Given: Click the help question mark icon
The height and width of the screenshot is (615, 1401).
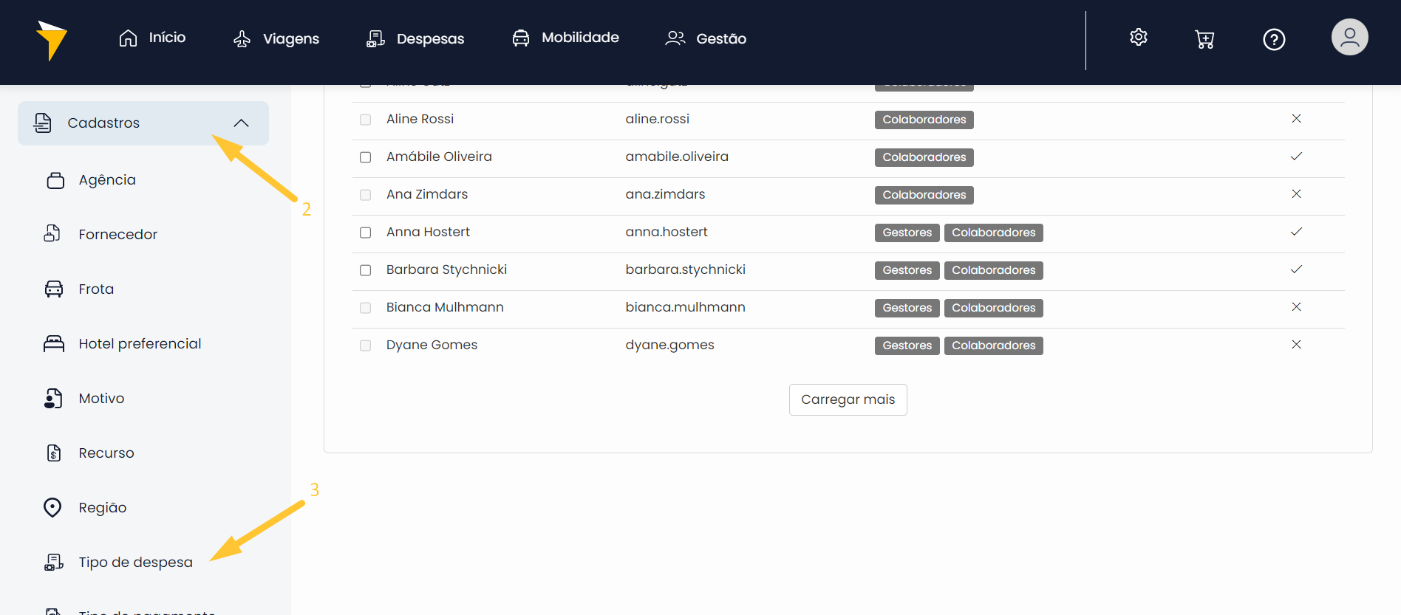Looking at the screenshot, I should [1273, 39].
